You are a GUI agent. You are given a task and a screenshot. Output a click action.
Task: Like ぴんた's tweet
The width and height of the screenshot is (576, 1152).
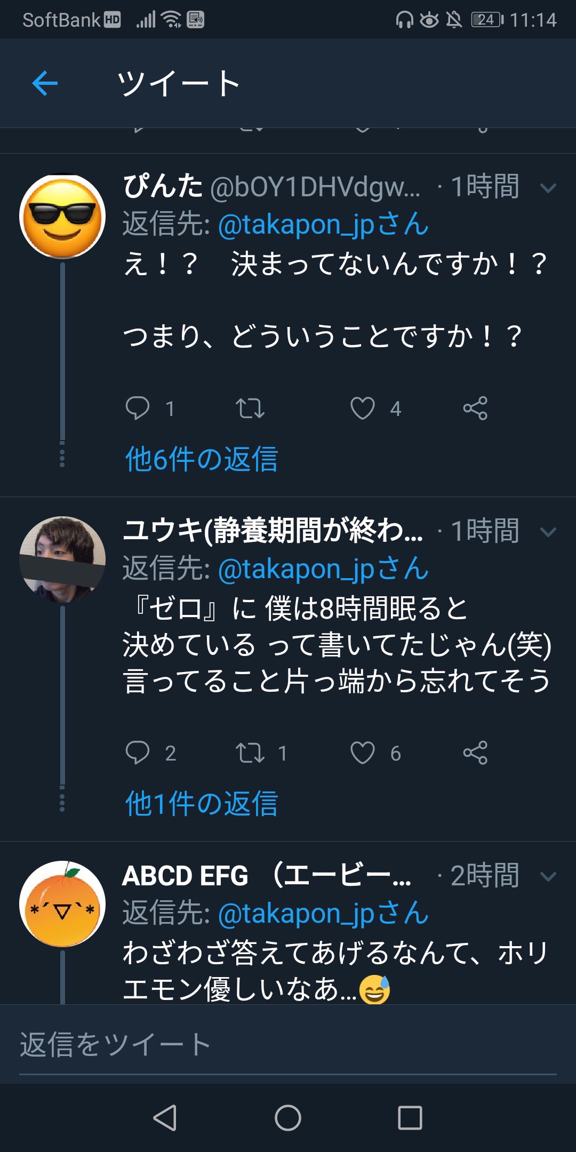(363, 409)
